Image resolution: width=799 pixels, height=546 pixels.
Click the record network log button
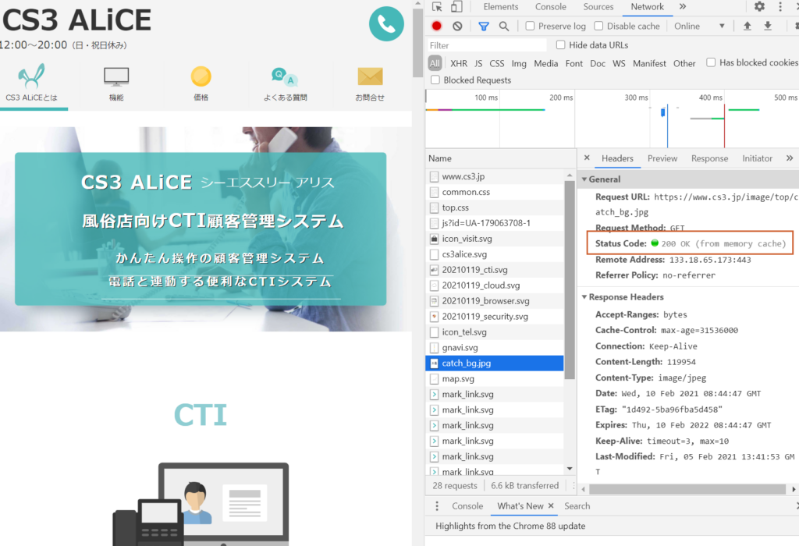[437, 26]
